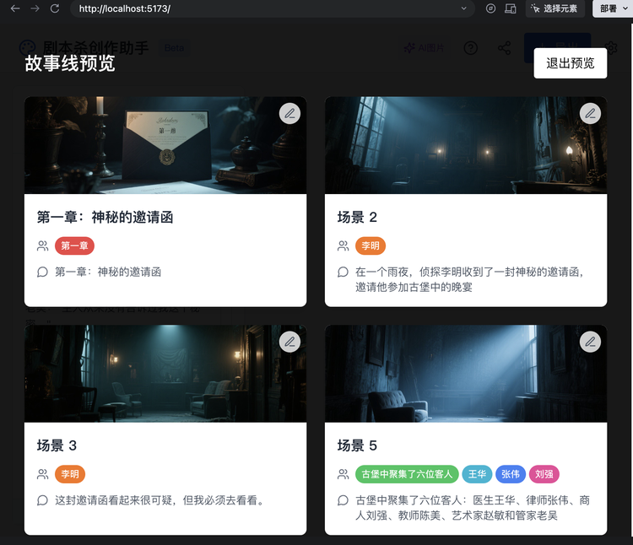This screenshot has height=545, width=633.
Task: Click the dimmed AI图片 sparkle button
Action: click(x=425, y=48)
